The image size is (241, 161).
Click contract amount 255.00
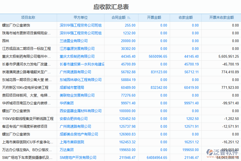(x=130, y=25)
